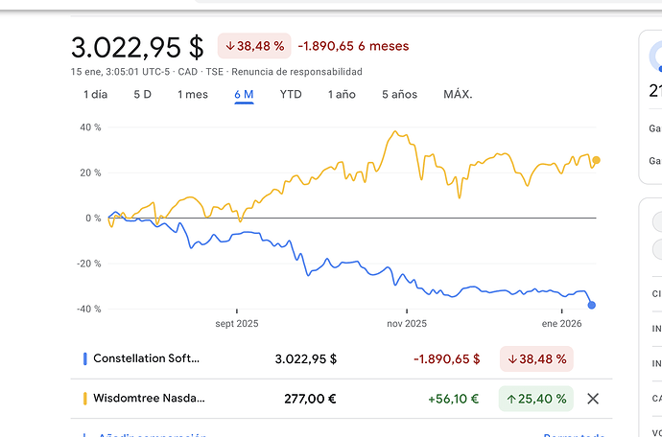
Task: Select the 5 D time range
Action: 142,94
